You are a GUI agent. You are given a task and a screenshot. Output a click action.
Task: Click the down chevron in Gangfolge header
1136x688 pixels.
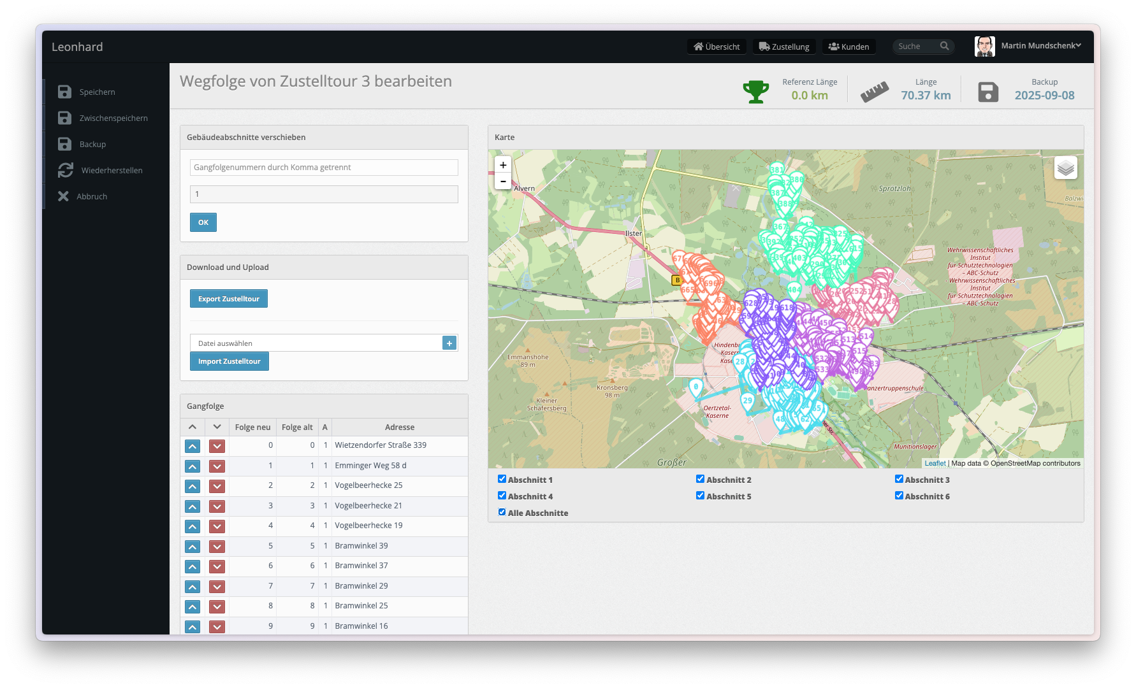coord(217,427)
